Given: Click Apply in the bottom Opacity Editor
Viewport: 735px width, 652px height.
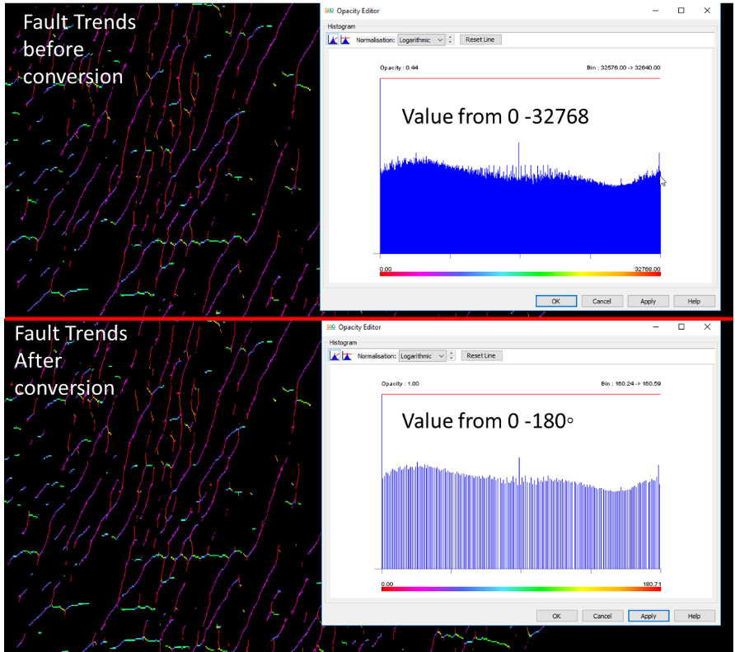Looking at the screenshot, I should 648,616.
